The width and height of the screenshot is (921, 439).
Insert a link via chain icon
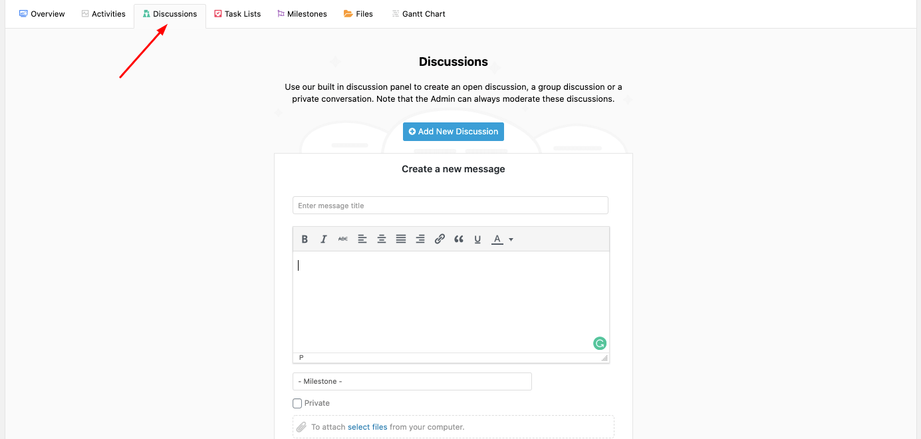click(x=440, y=239)
